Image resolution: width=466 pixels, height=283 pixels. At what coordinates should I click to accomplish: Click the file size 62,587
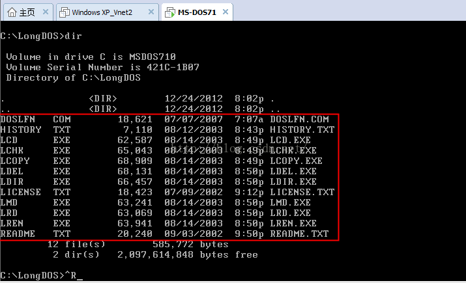click(135, 140)
